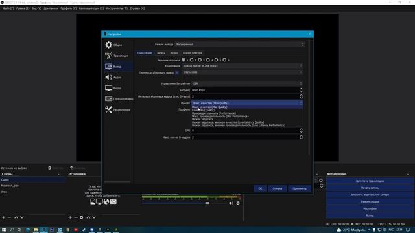The height and width of the screenshot is (233, 415).
Task: Move the scene up in the Scenes list
Action: pyautogui.click(x=16, y=217)
